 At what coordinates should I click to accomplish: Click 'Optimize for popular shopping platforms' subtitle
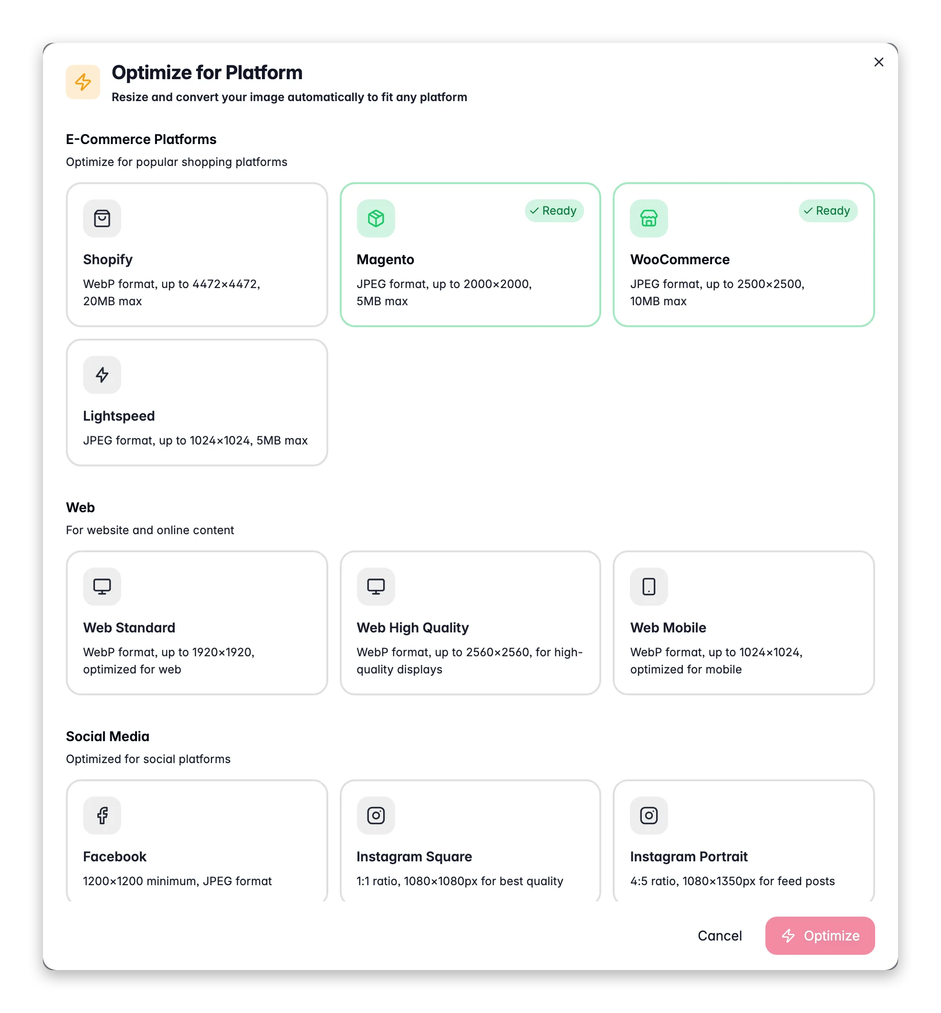pos(177,162)
